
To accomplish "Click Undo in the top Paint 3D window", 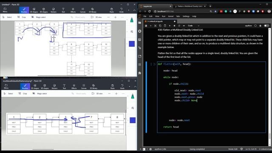I will coord(122,10).
